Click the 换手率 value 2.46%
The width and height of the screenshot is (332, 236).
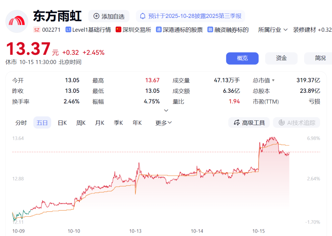[x=72, y=101]
